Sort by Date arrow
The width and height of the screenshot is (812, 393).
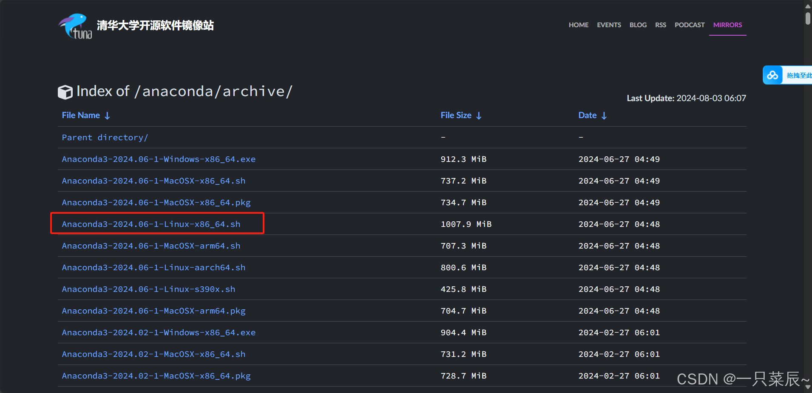pos(604,116)
